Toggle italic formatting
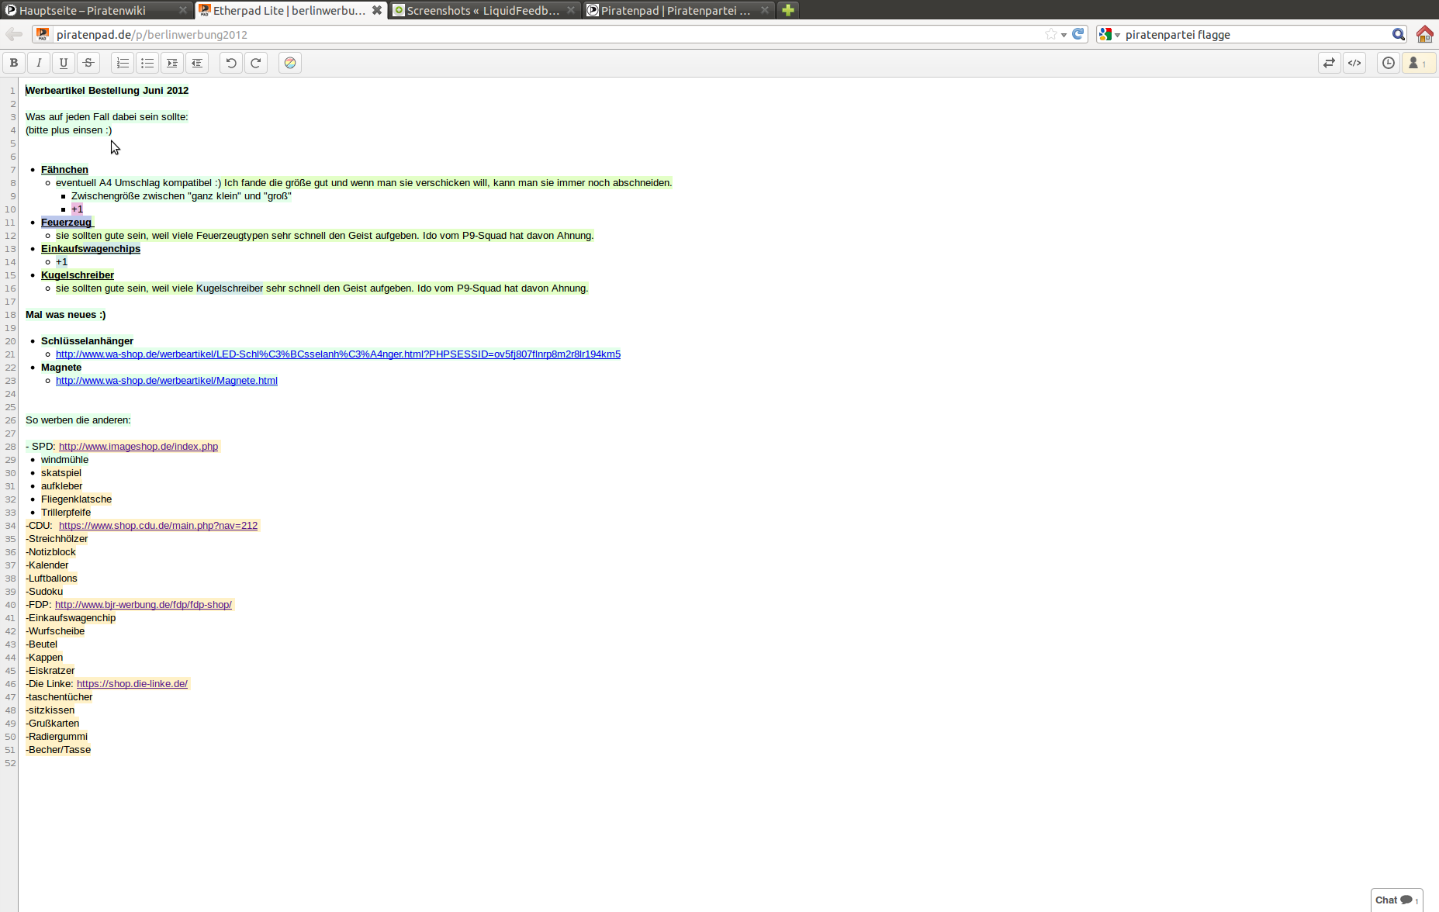The width and height of the screenshot is (1439, 912). (x=39, y=64)
